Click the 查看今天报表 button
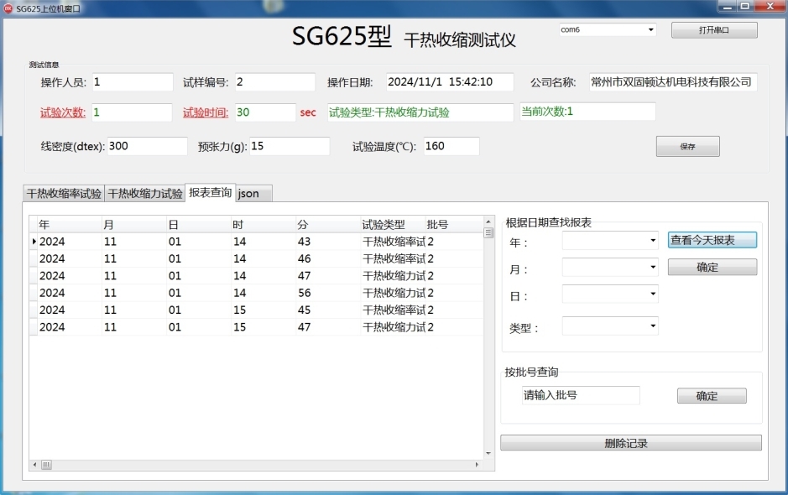The width and height of the screenshot is (788, 495). click(712, 240)
